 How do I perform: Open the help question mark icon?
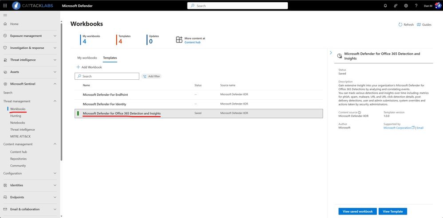click(x=416, y=6)
